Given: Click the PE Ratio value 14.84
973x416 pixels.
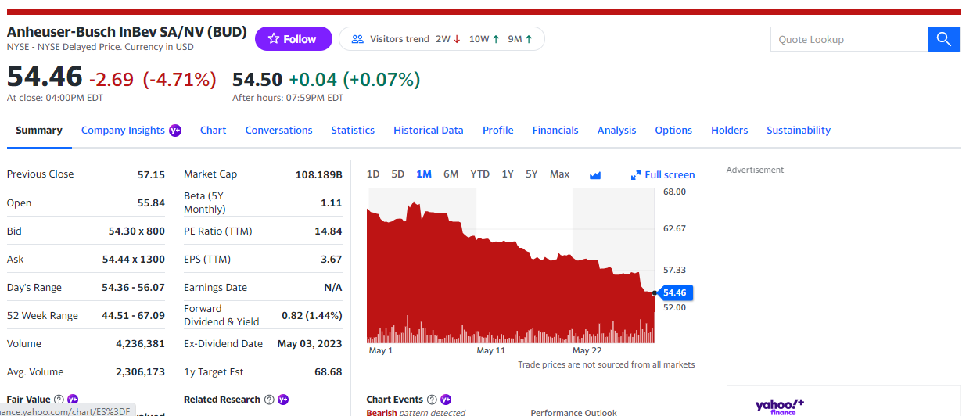Looking at the screenshot, I should [x=329, y=231].
